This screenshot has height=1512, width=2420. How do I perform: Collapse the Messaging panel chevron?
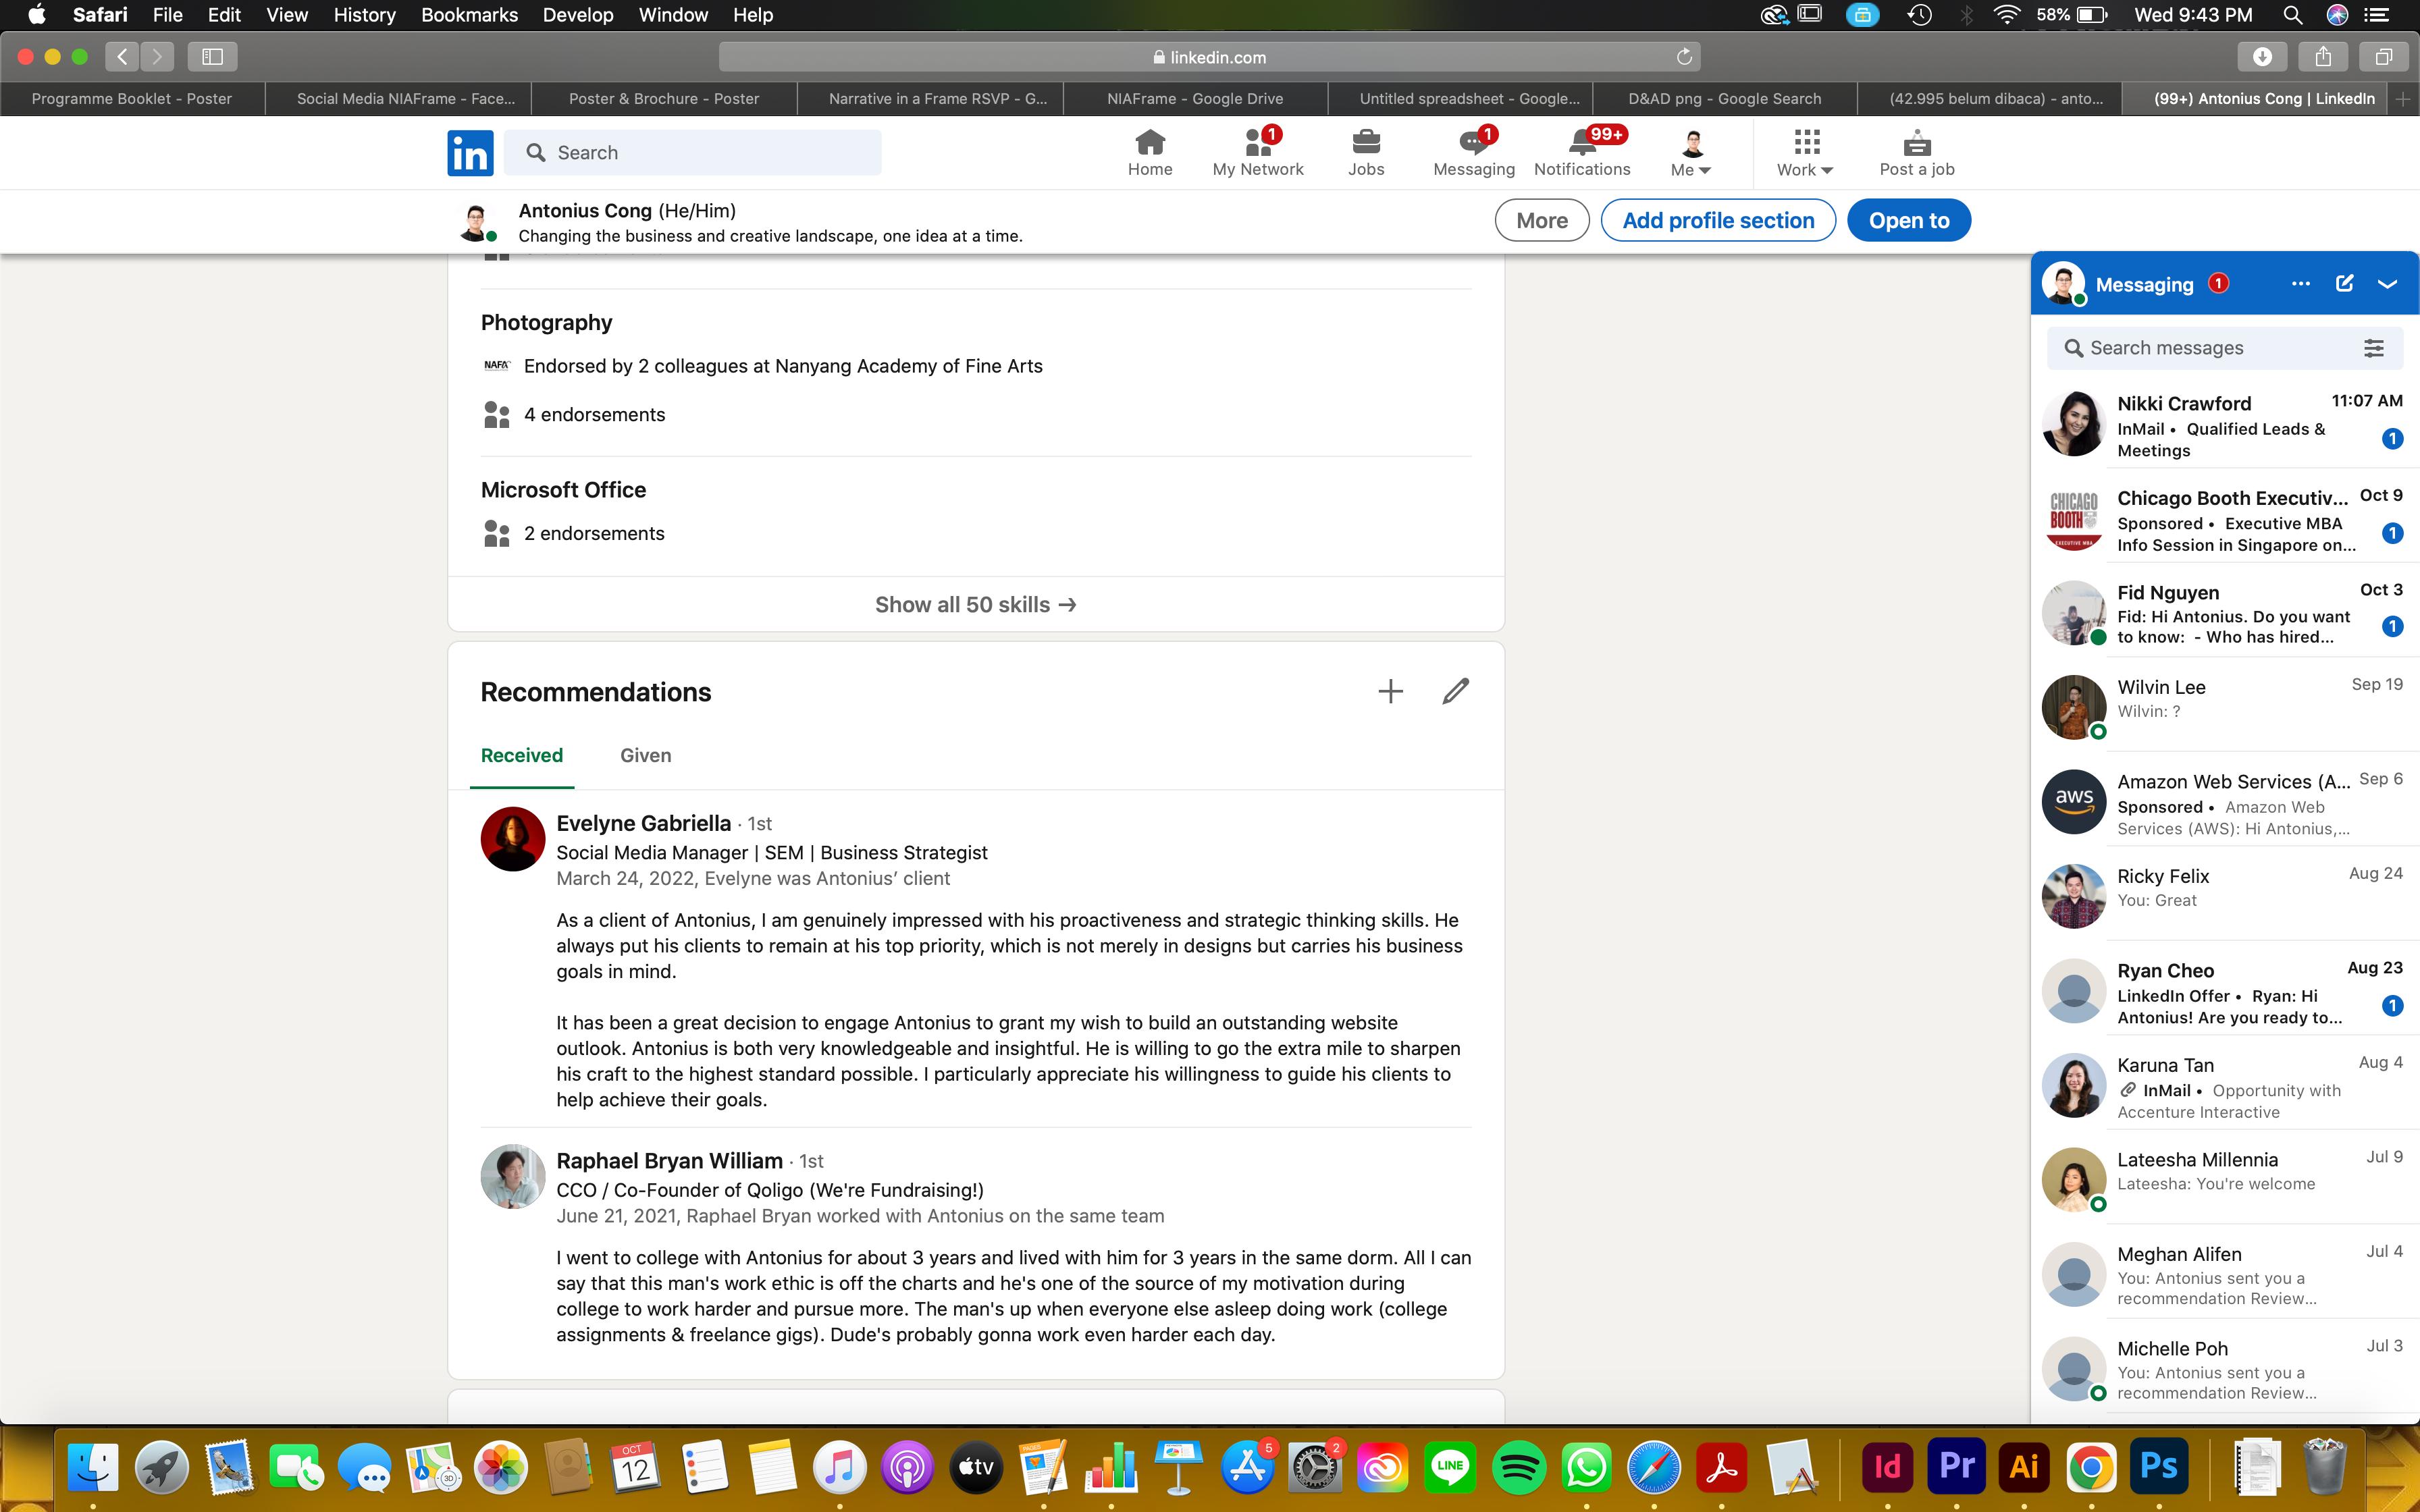[x=2387, y=284]
